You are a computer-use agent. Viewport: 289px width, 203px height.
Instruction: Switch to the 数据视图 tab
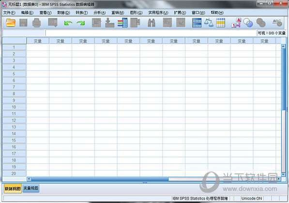click(x=13, y=188)
